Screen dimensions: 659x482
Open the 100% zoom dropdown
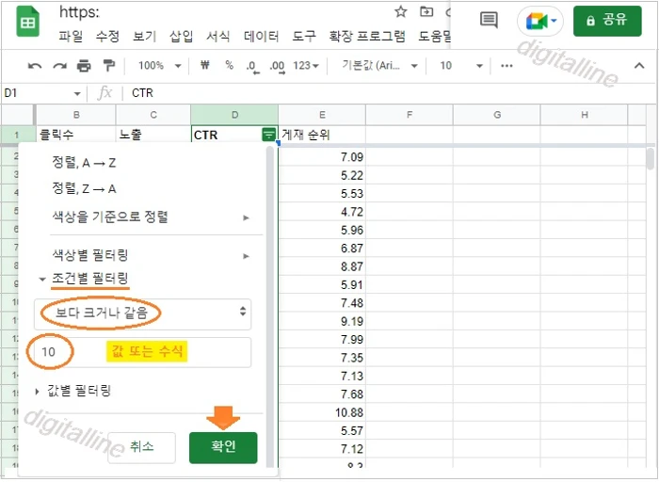point(160,66)
